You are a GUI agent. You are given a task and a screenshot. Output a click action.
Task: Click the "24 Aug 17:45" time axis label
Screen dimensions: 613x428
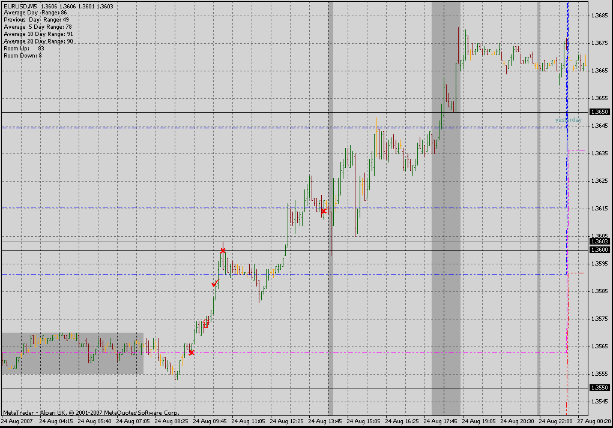[x=441, y=421]
